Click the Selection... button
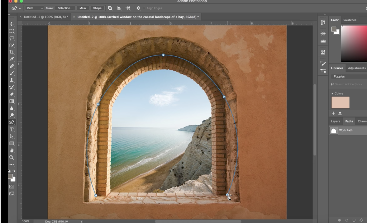 pyautogui.click(x=65, y=8)
